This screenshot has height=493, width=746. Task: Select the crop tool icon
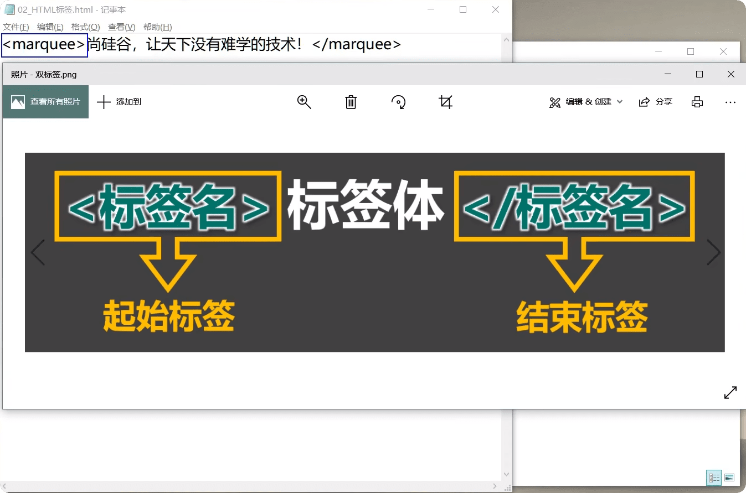tap(445, 102)
